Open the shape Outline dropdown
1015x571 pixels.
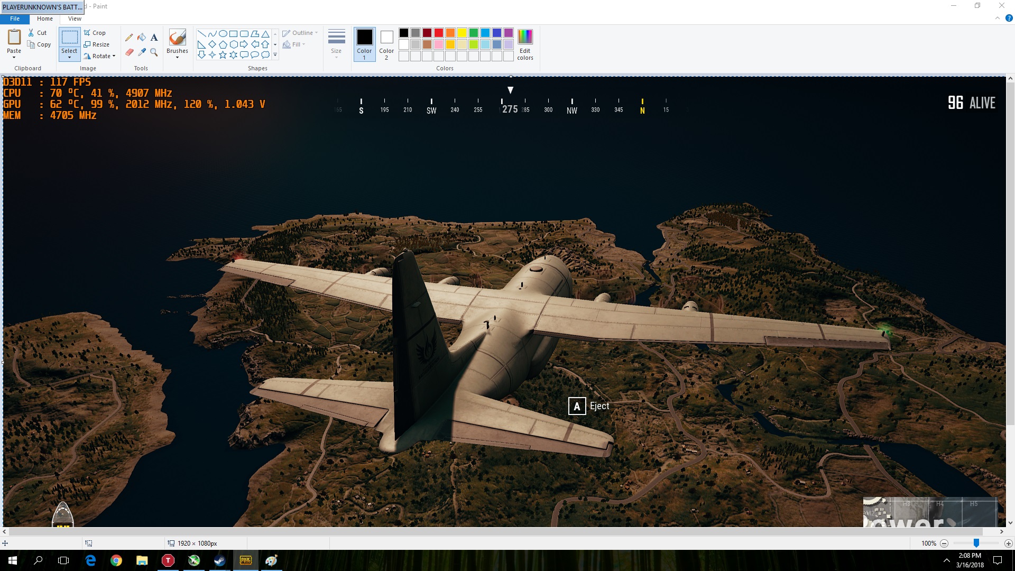pos(300,33)
